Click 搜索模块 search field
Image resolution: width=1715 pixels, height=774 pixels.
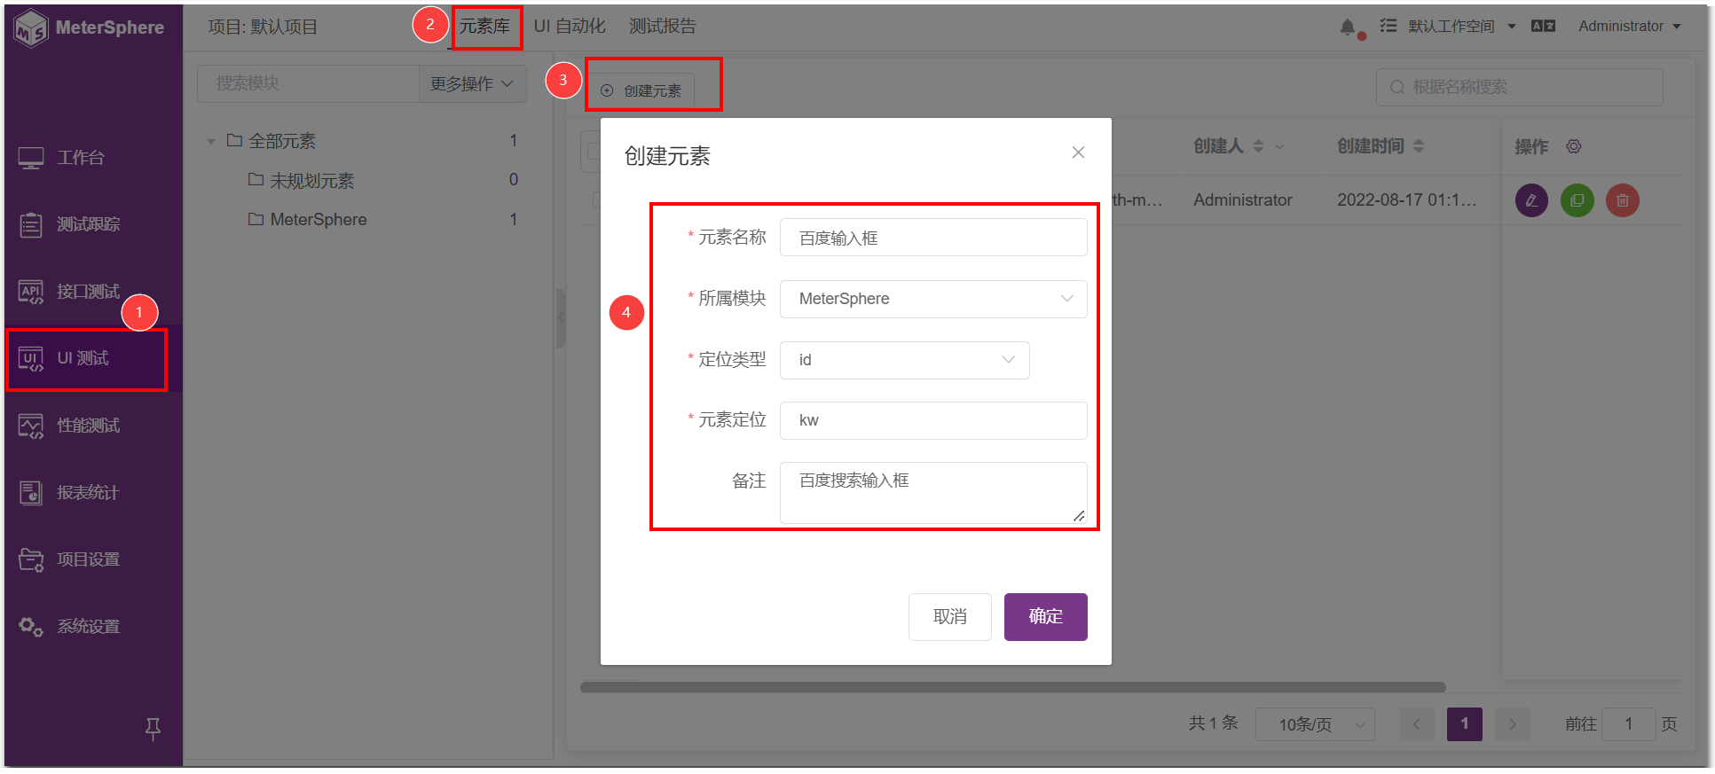pyautogui.click(x=308, y=83)
